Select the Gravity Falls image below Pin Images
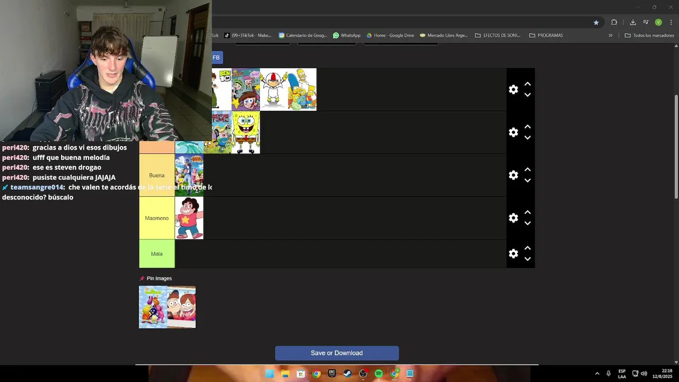Viewport: 679px width, 382px height. (x=181, y=307)
